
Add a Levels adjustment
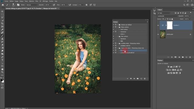171,67
